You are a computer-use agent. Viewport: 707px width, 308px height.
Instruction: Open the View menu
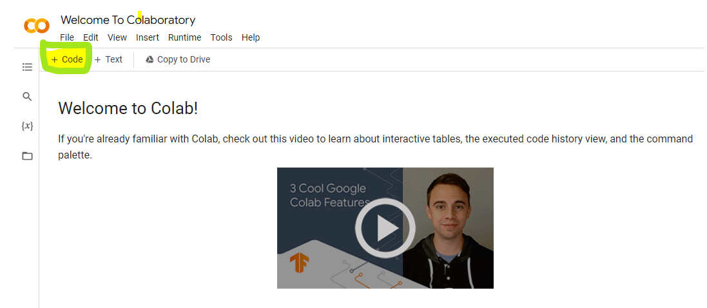point(117,37)
